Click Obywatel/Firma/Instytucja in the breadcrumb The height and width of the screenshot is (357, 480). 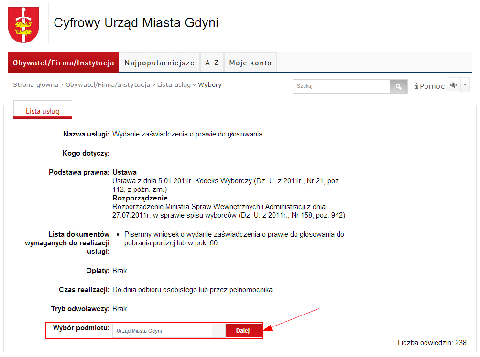tap(108, 85)
